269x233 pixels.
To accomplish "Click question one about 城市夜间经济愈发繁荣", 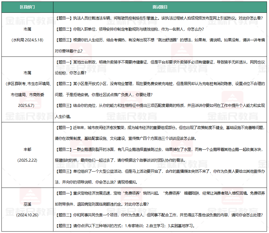I will (x=160, y=128).
